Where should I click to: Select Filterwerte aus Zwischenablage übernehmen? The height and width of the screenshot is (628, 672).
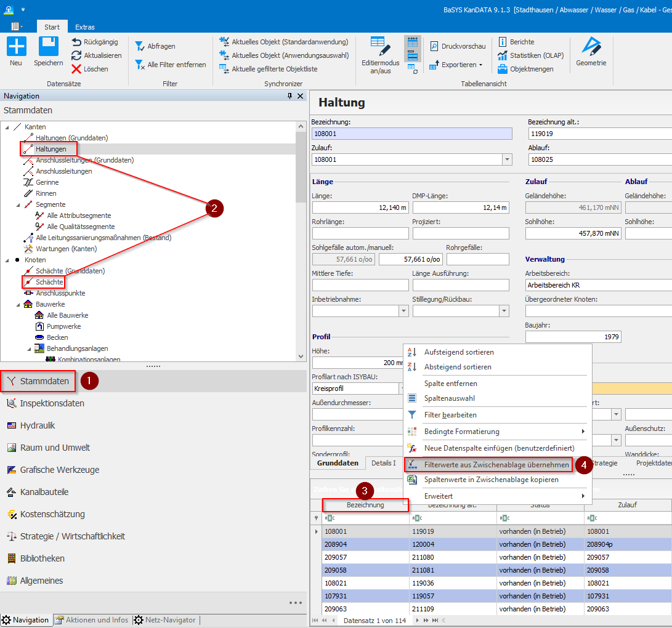pos(496,464)
